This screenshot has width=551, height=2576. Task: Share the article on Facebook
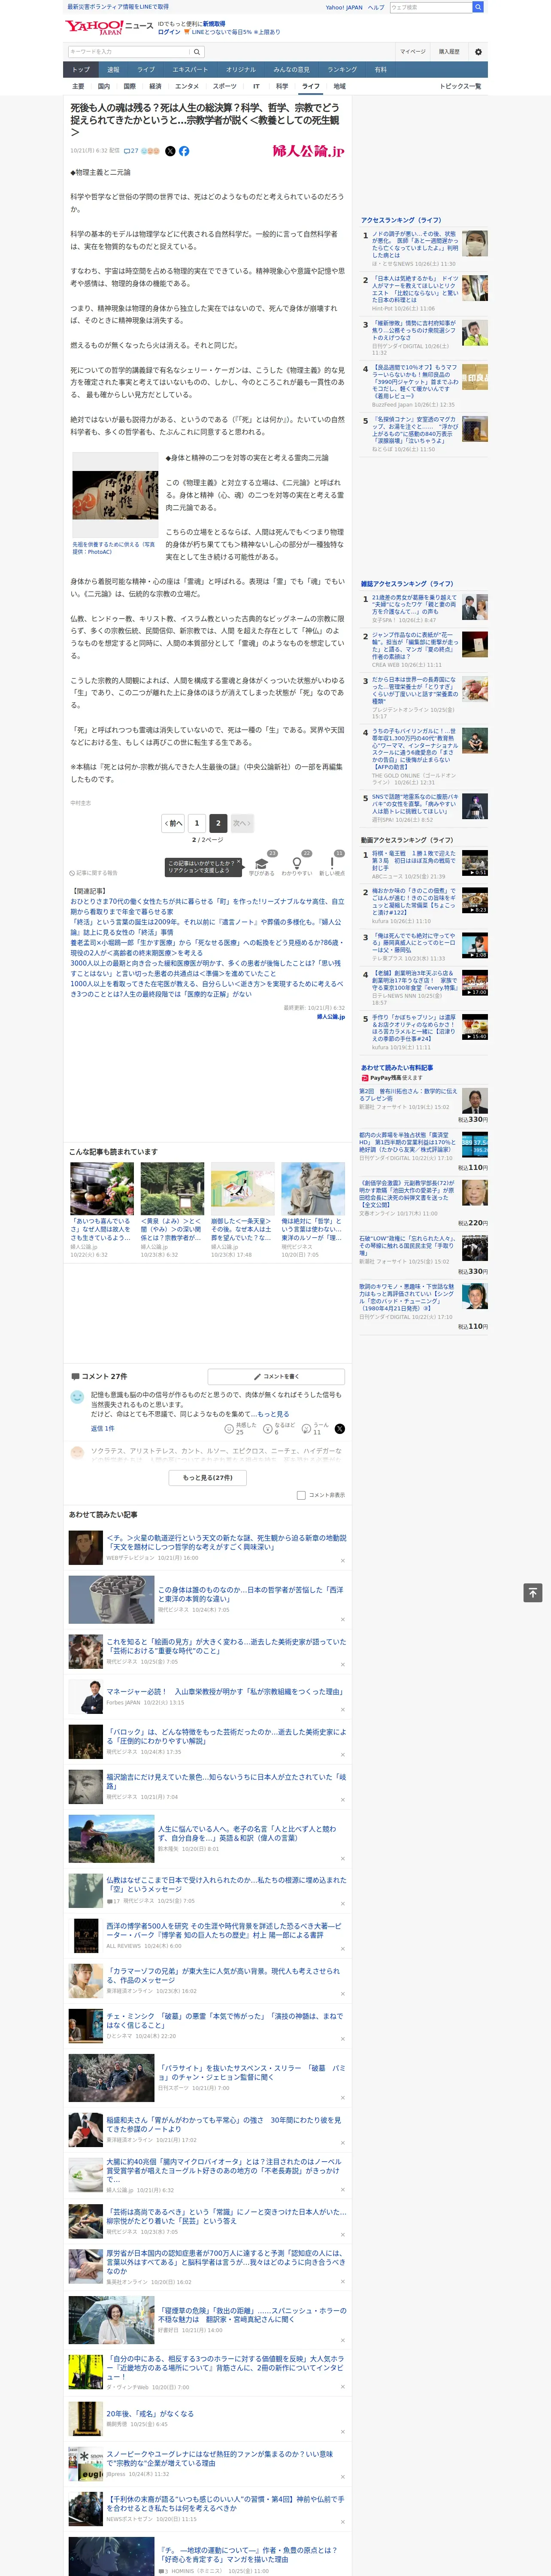pos(184,151)
